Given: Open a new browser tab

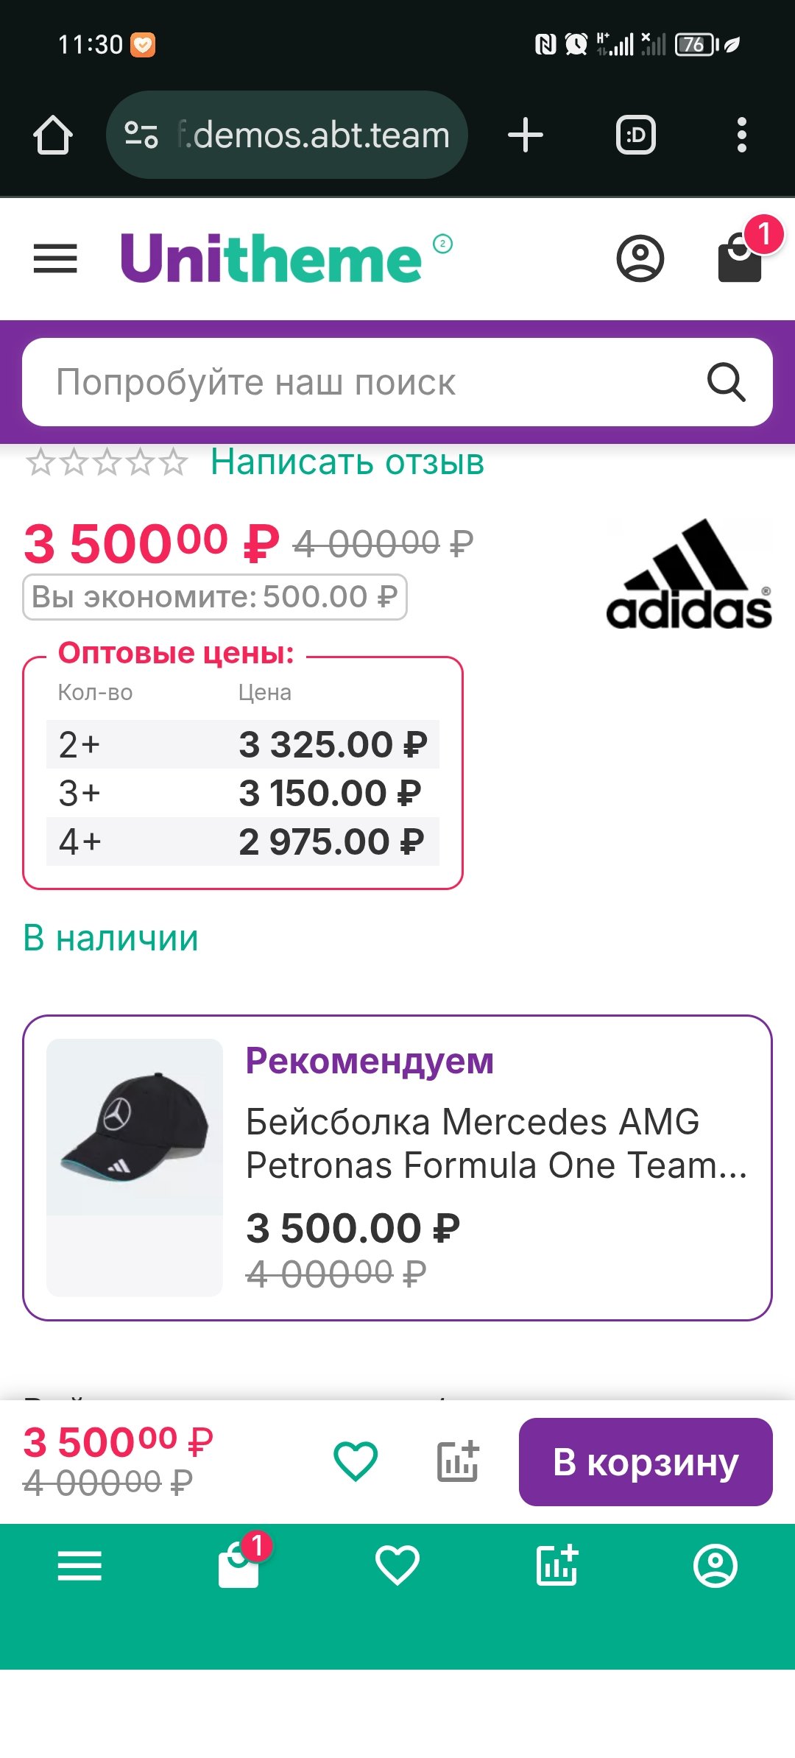Looking at the screenshot, I should (x=526, y=135).
